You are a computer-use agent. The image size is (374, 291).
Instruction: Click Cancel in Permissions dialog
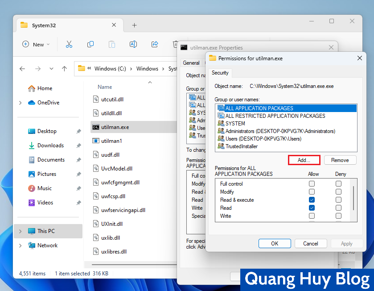(311, 244)
